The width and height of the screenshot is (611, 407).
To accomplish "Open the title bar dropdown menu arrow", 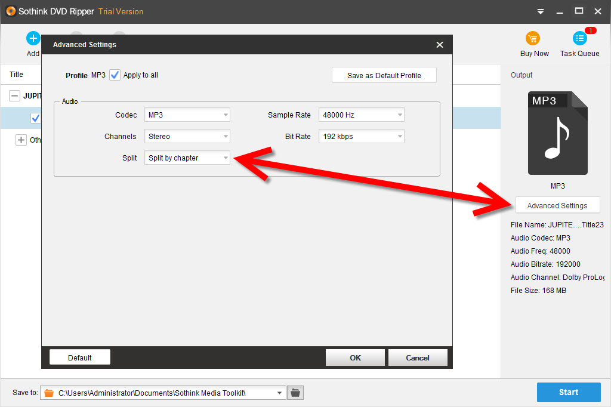I will tap(541, 12).
